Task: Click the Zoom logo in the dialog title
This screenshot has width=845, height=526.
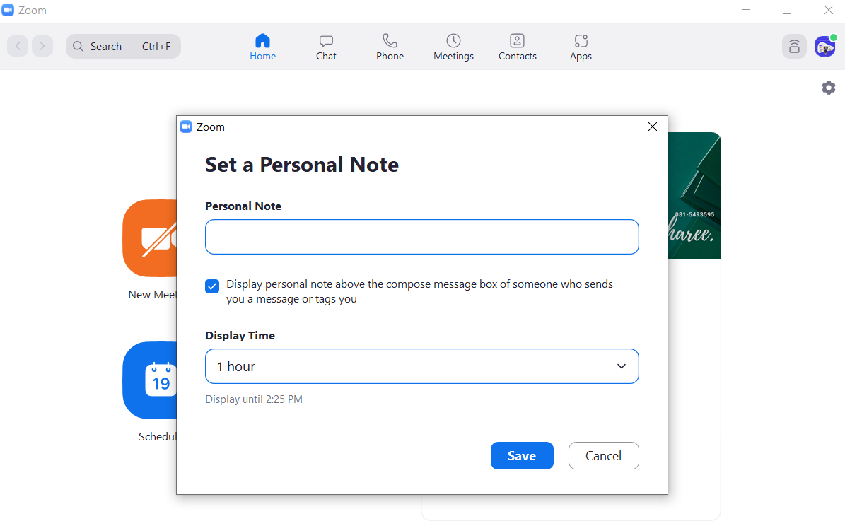Action: coord(186,127)
